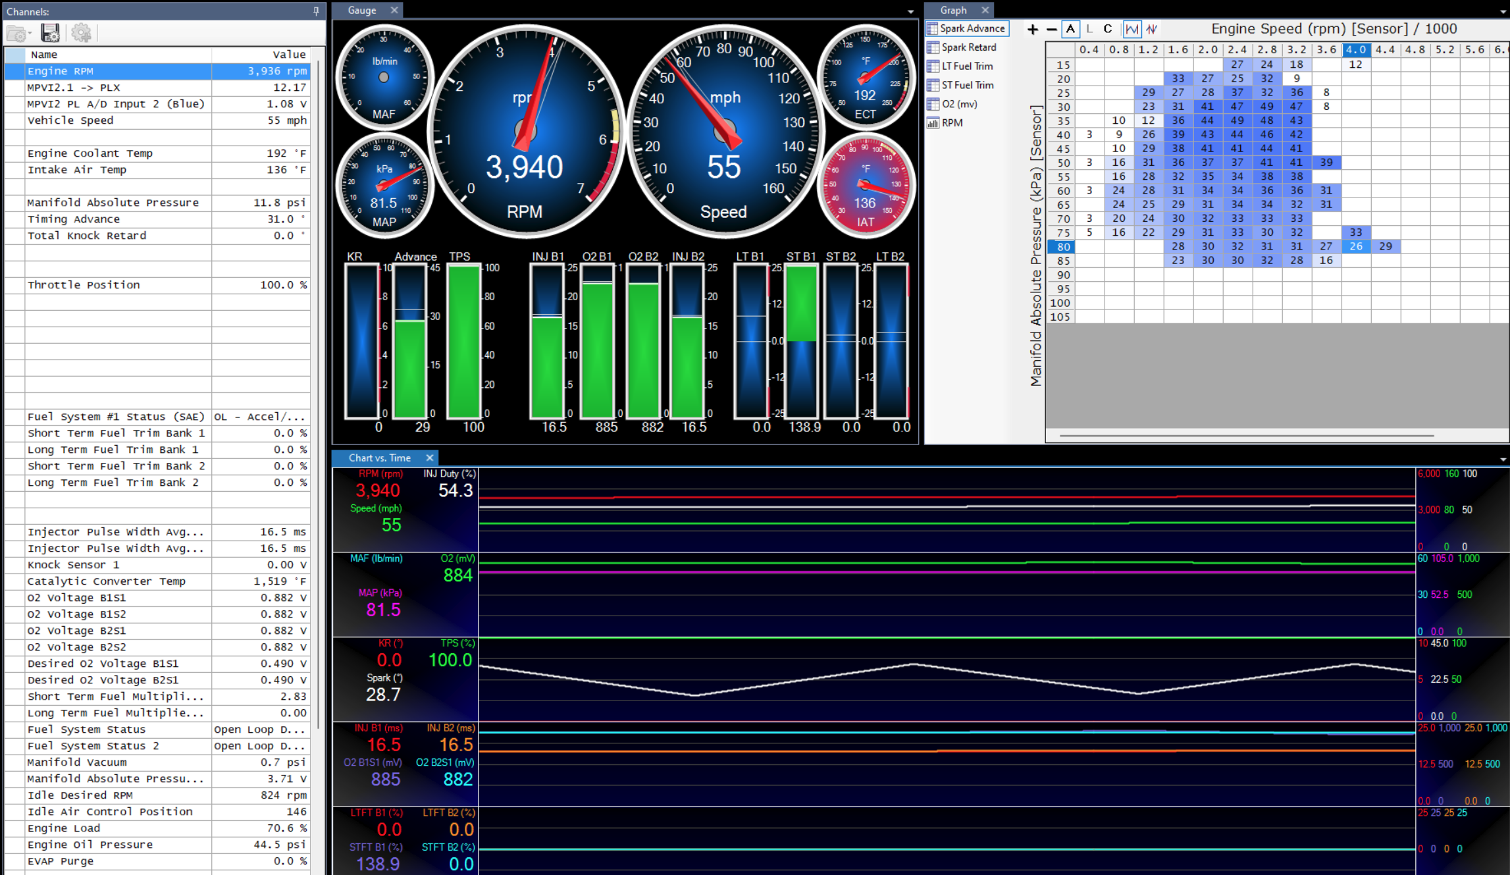Click the line graph view icon
Image resolution: width=1510 pixels, height=875 pixels.
click(1132, 29)
